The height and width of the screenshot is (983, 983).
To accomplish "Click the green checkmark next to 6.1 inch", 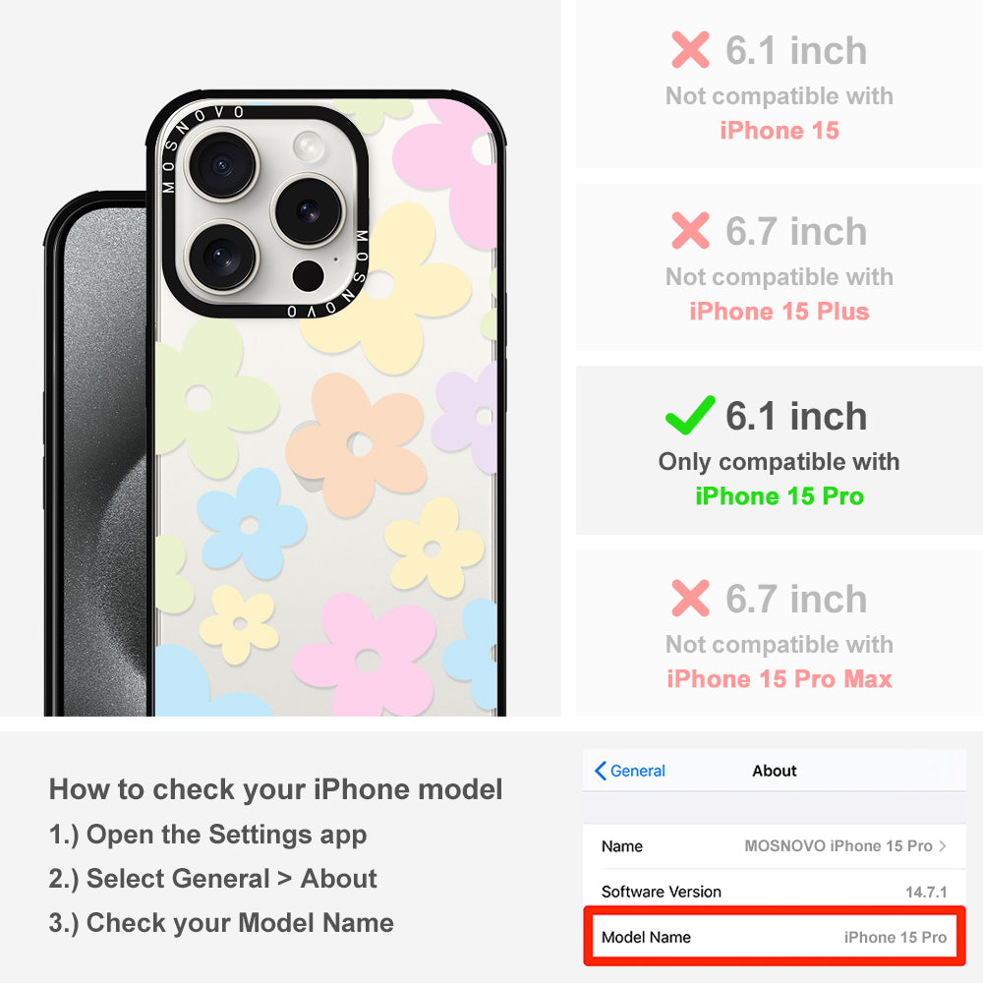I will [x=690, y=415].
